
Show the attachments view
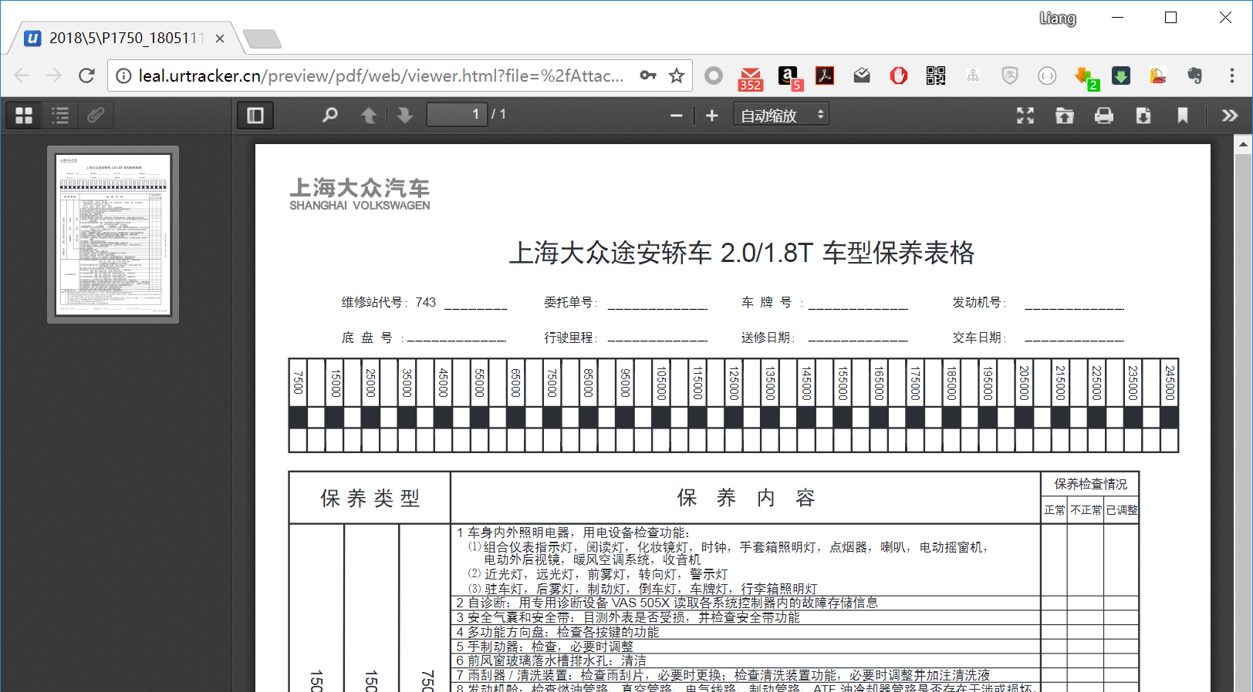[x=96, y=116]
